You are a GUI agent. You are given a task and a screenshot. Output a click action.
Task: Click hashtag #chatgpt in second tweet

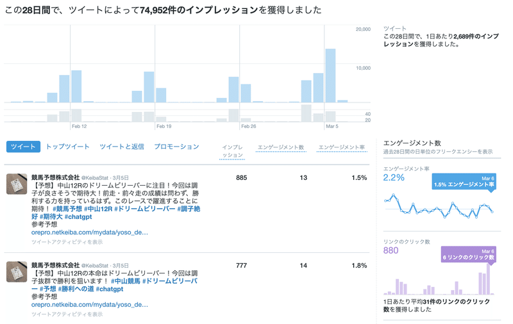(x=110, y=289)
